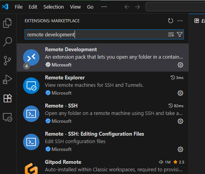Open manage gear for SSH: Editing Configuration Files

tap(180, 149)
